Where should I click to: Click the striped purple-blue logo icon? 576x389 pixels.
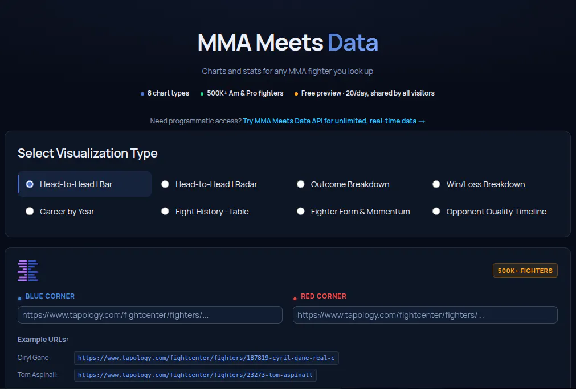tap(28, 271)
